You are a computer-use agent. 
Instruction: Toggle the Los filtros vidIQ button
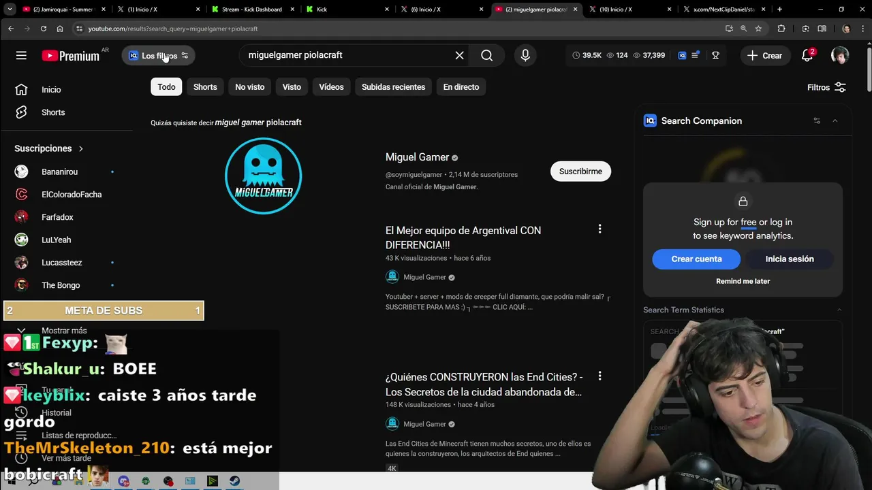(x=158, y=56)
